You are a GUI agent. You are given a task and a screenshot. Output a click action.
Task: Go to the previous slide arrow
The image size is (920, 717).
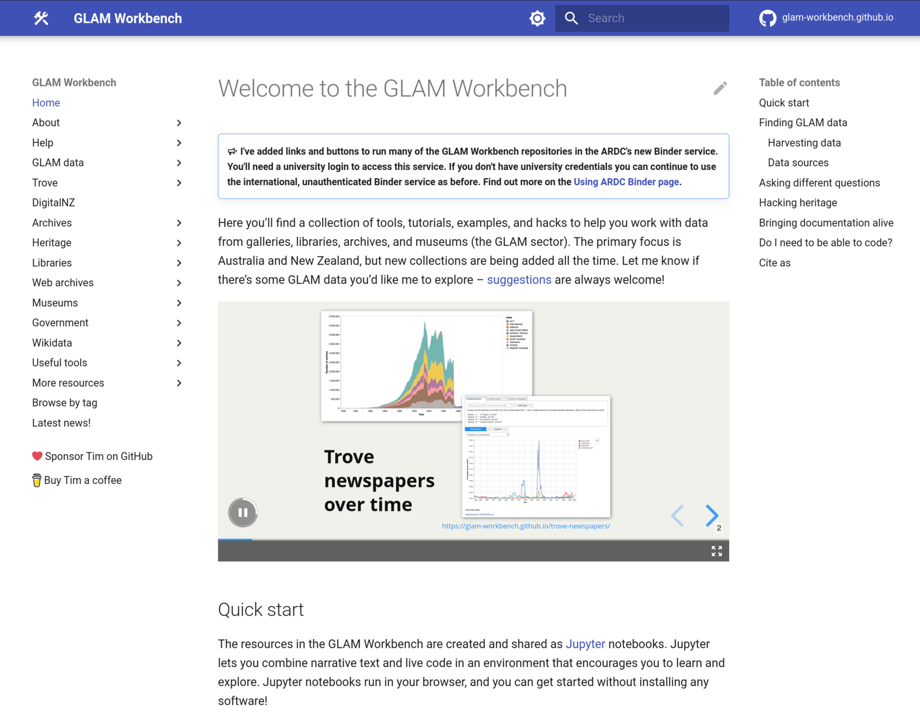677,515
